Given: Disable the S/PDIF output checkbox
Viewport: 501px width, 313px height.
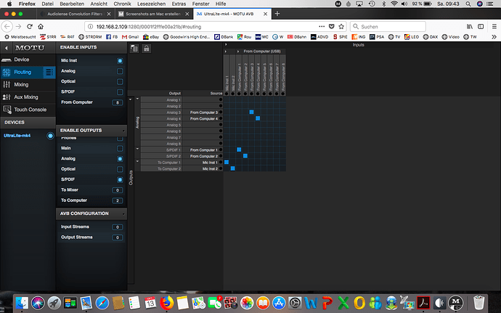Looking at the screenshot, I should click(x=120, y=179).
